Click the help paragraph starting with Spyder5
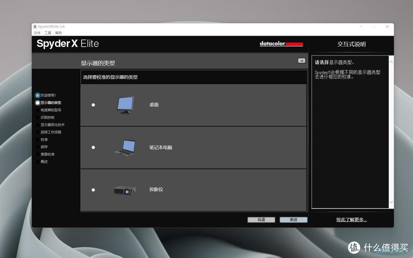 348,74
